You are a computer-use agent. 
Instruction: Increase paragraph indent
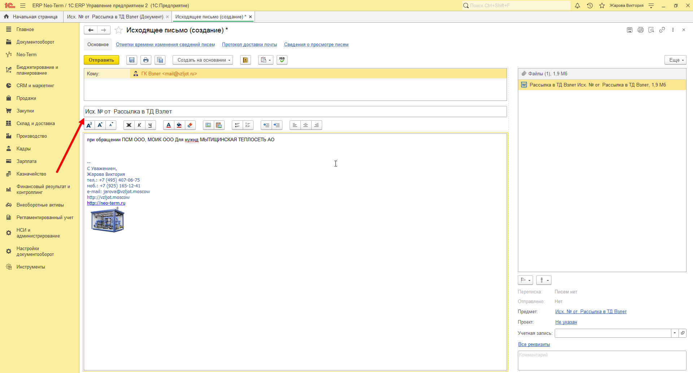point(277,125)
